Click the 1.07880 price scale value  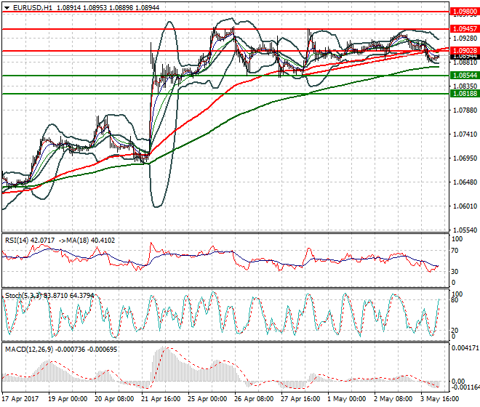(465, 110)
